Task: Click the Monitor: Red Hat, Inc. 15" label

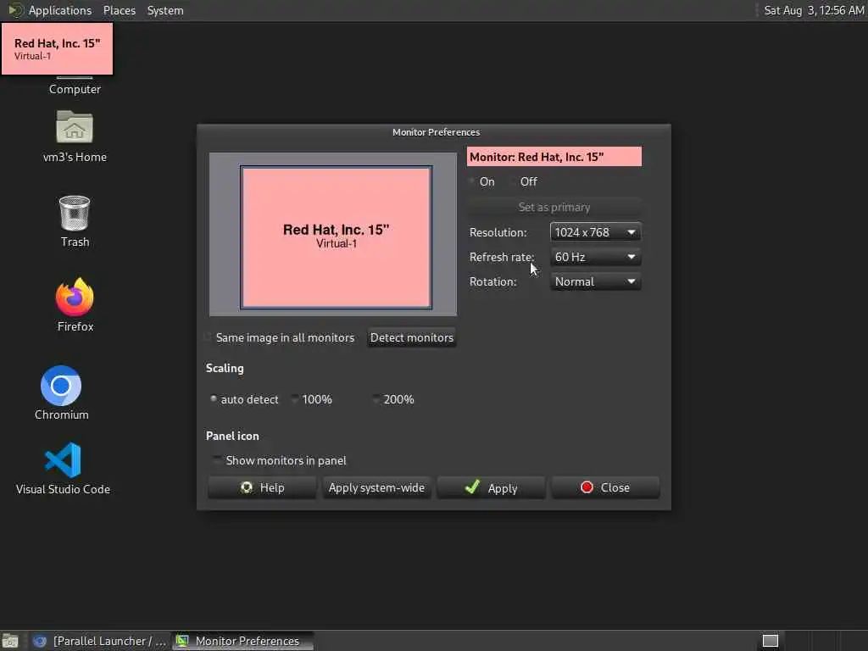Action: pyautogui.click(x=554, y=157)
